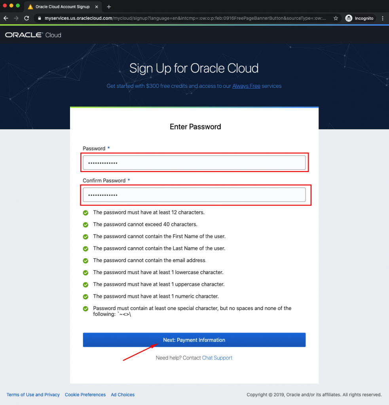The height and width of the screenshot is (405, 389).
Task: Click the Confirm Password input field
Action: point(194,195)
